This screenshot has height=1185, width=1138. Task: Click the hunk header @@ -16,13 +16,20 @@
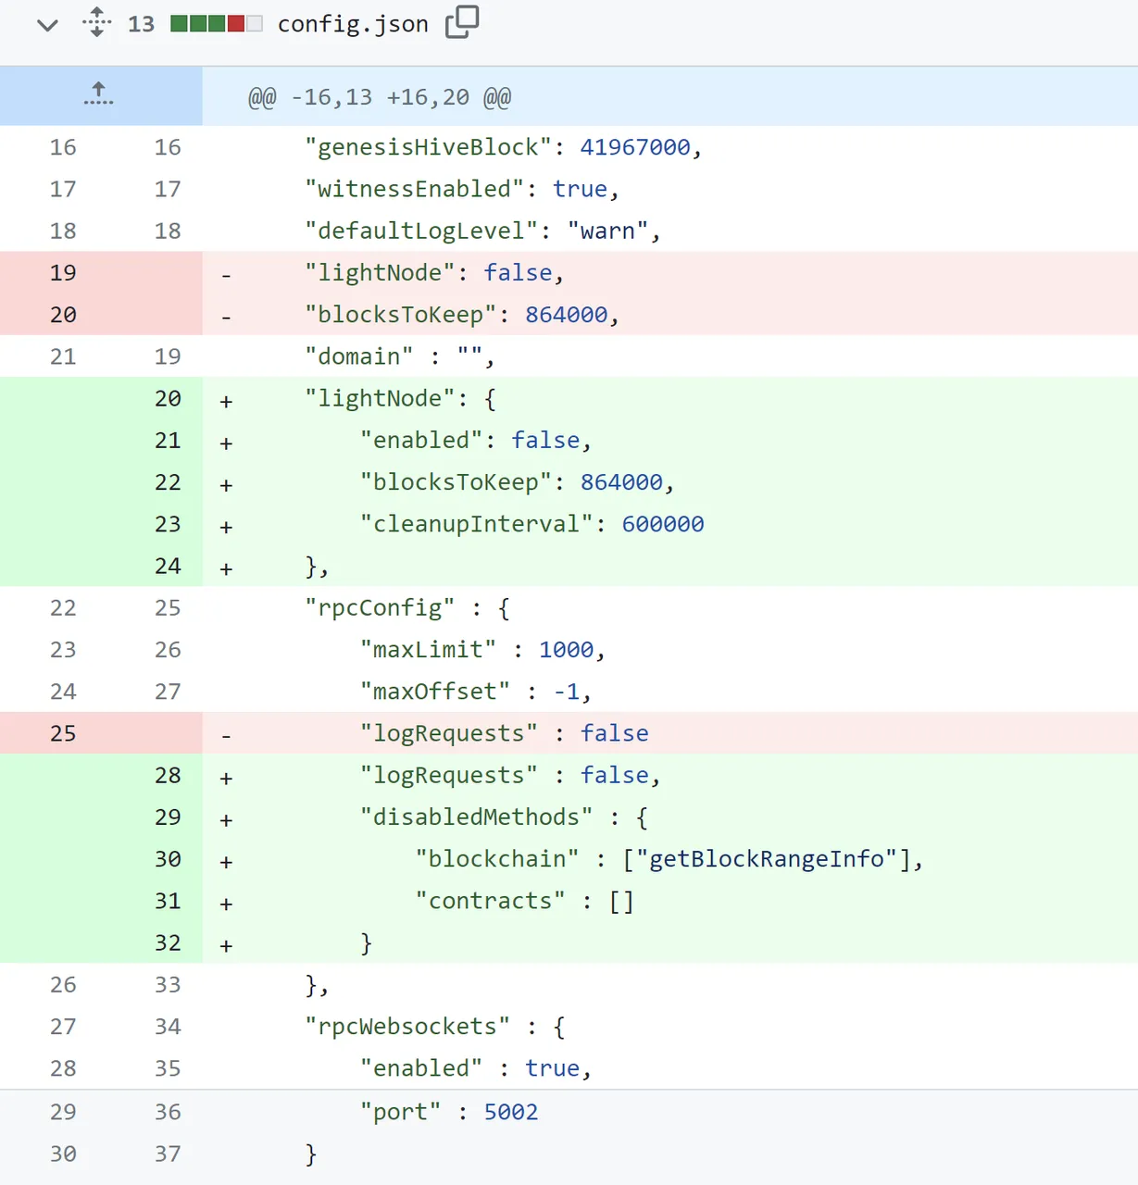[x=377, y=96]
